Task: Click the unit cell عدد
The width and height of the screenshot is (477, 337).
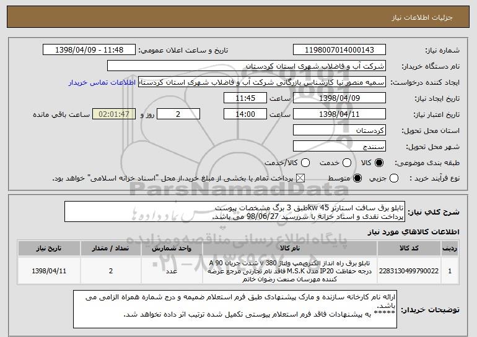Action: click(x=172, y=271)
